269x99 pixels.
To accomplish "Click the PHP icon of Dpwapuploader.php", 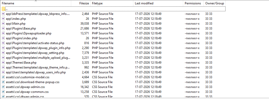I will tap(3, 33).
